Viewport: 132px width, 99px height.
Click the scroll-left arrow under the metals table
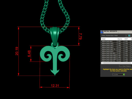[x=102, y=63]
